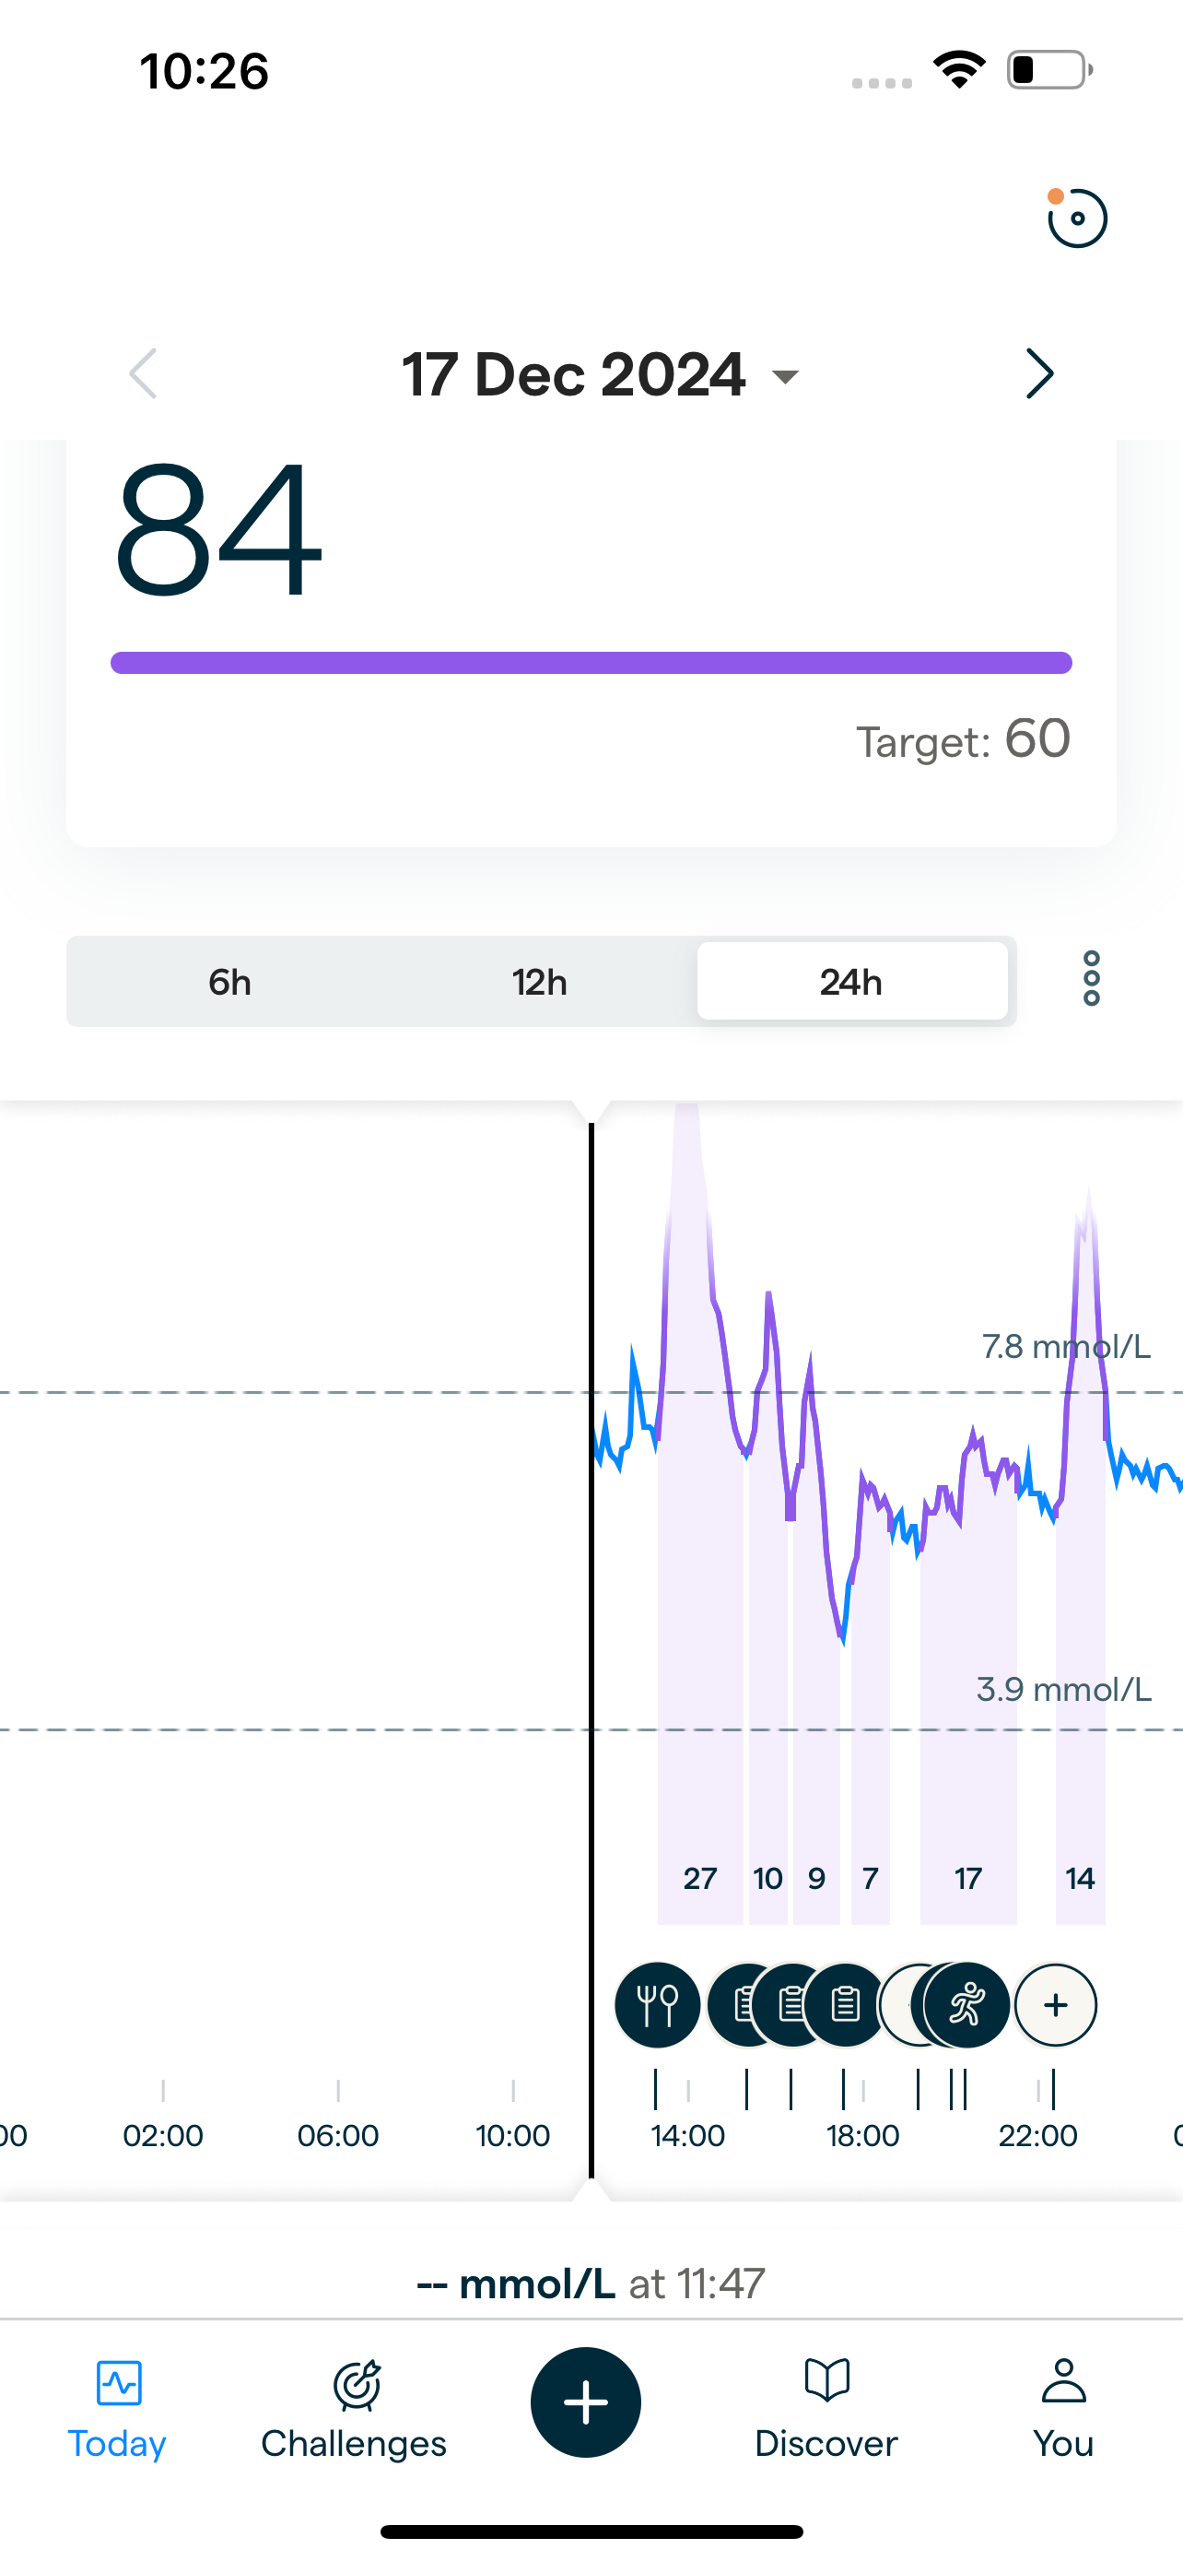Open graph options three-dot menu
Viewport: 1183px width, 2561px height.
pyautogui.click(x=1091, y=979)
